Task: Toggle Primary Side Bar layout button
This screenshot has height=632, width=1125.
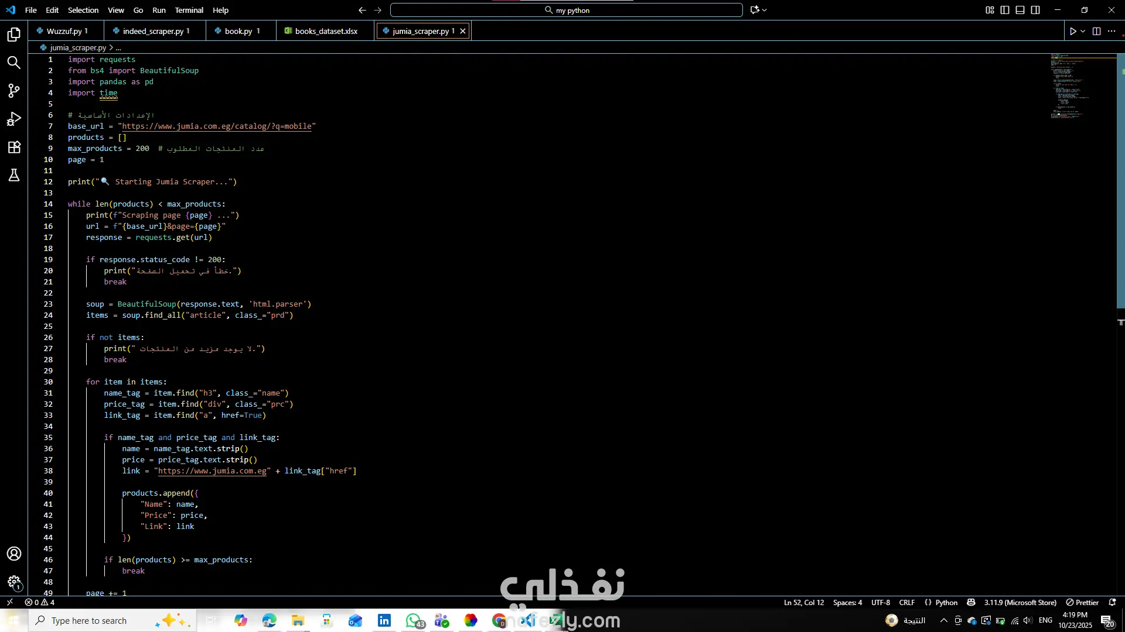Action: click(x=1005, y=10)
